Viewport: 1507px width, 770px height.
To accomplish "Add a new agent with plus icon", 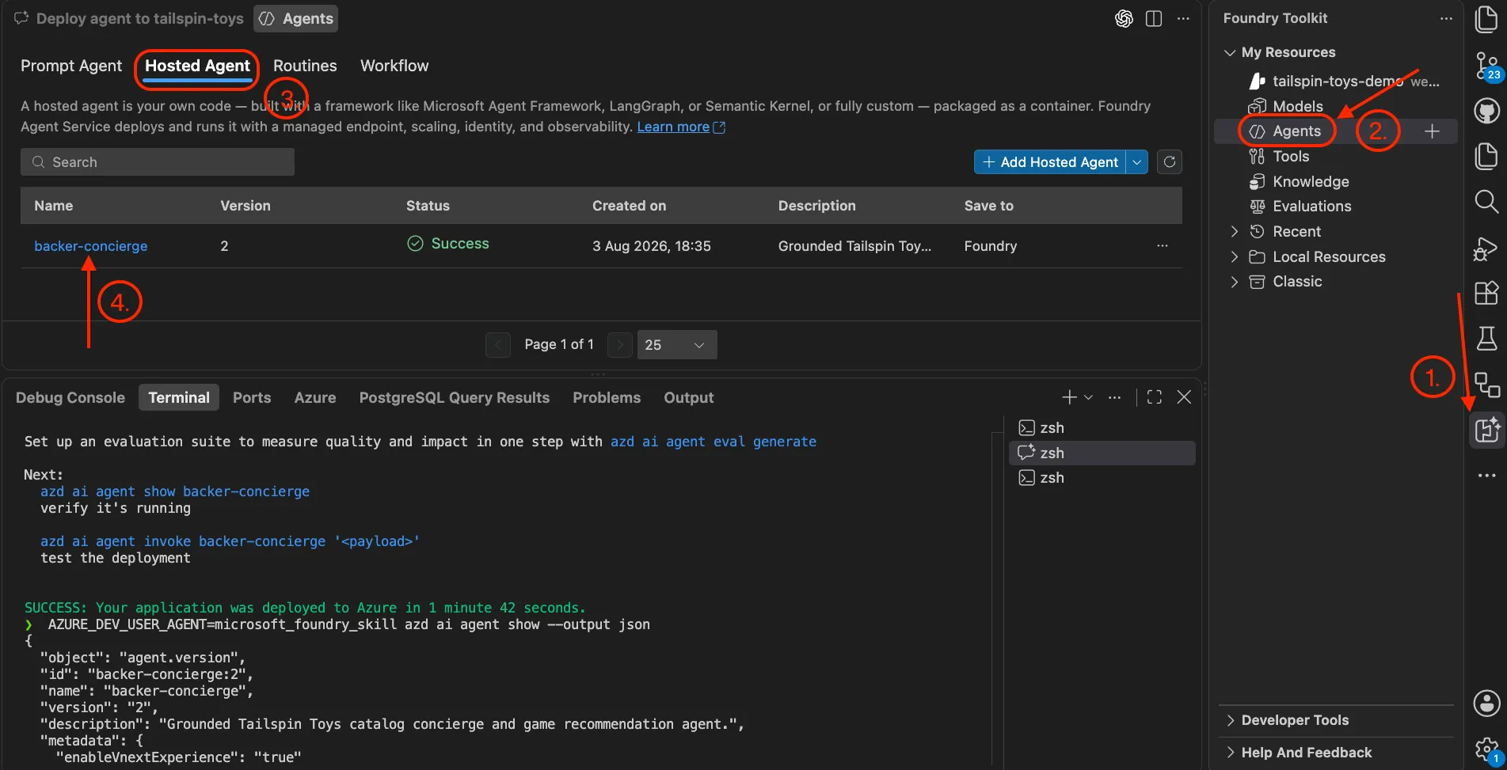I will tap(1432, 131).
